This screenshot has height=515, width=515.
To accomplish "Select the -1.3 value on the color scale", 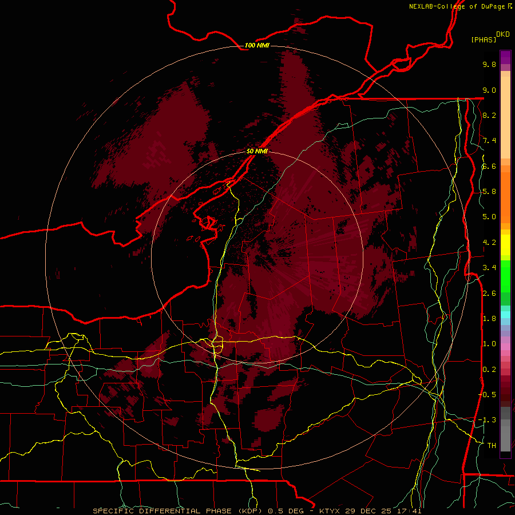I will point(488,420).
